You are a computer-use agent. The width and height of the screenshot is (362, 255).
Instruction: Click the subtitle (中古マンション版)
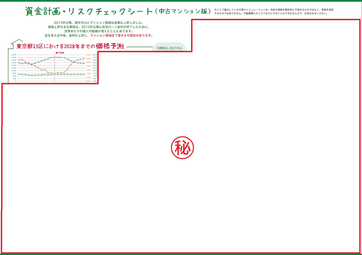pyautogui.click(x=183, y=11)
